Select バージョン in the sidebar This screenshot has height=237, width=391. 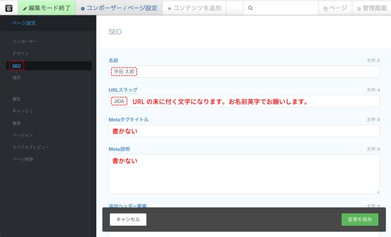pos(23,135)
